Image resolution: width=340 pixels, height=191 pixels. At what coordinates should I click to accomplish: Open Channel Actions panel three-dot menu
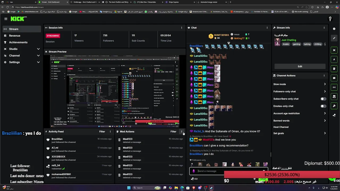tap(324, 76)
